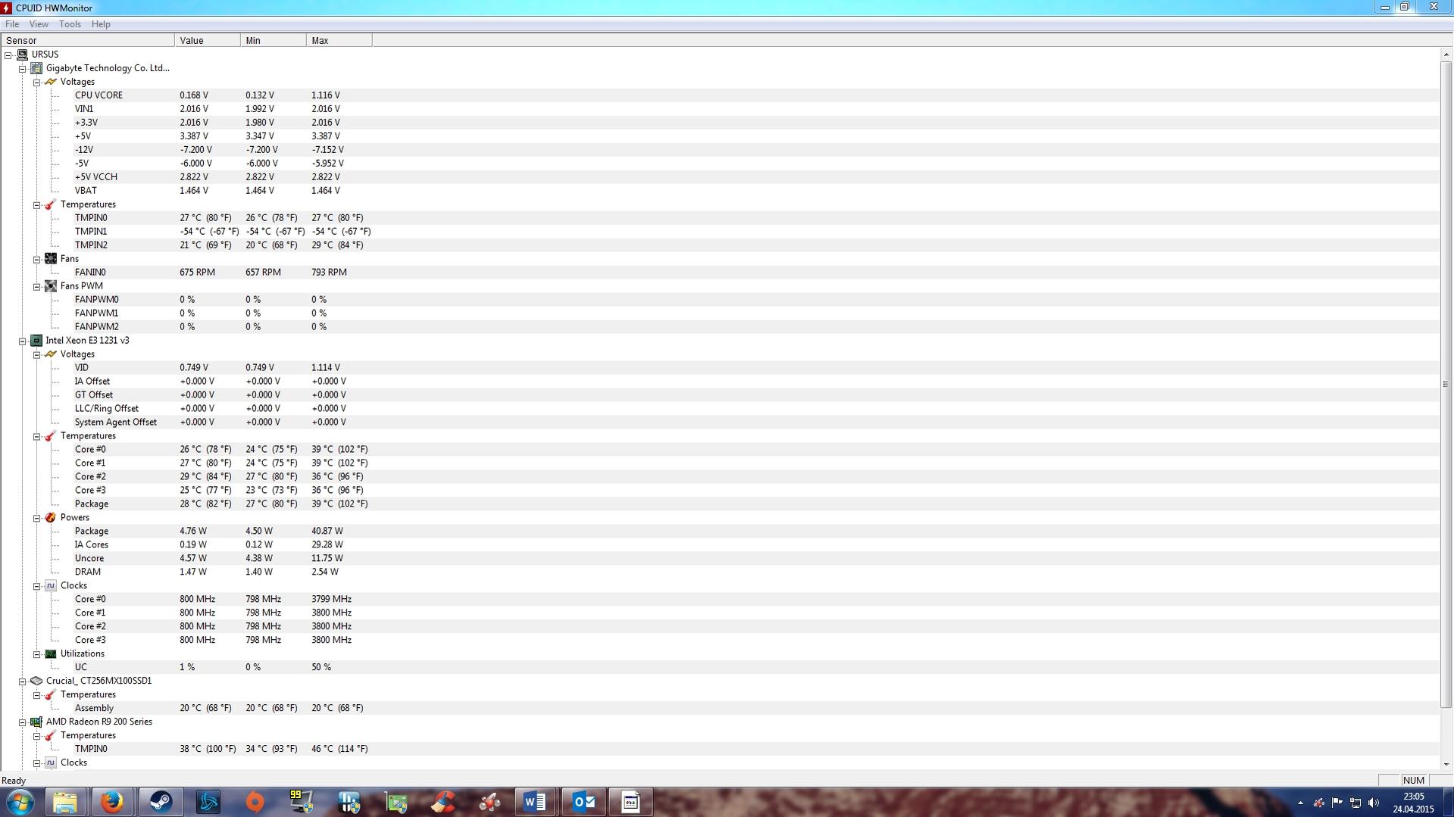Image resolution: width=1454 pixels, height=817 pixels.
Task: Click the AMD Radeon R9 200 graphics card icon
Action: (x=36, y=722)
